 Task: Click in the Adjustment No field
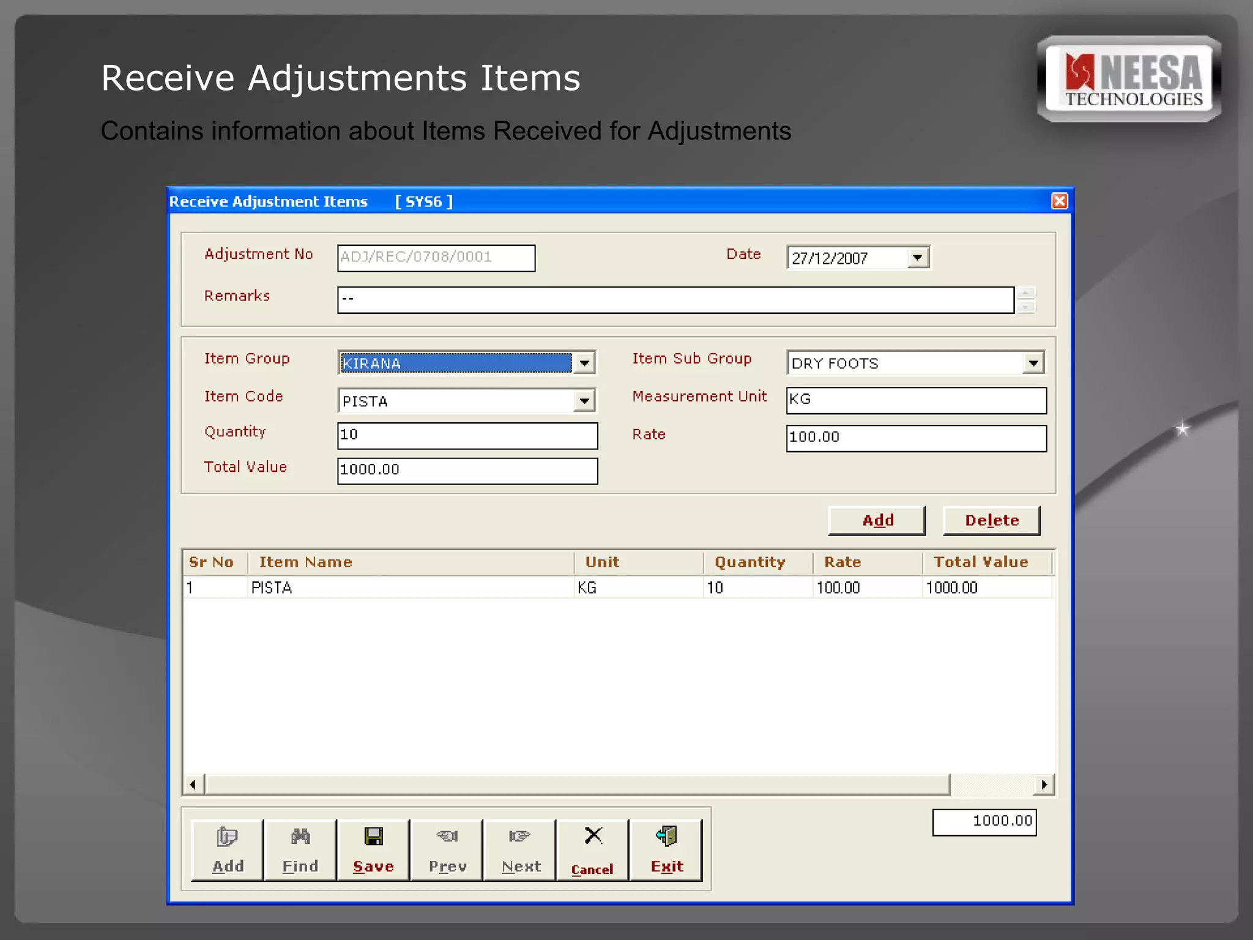point(436,258)
